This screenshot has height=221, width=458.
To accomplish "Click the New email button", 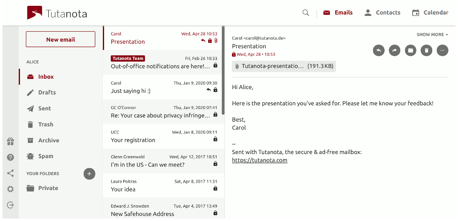I will tap(60, 40).
